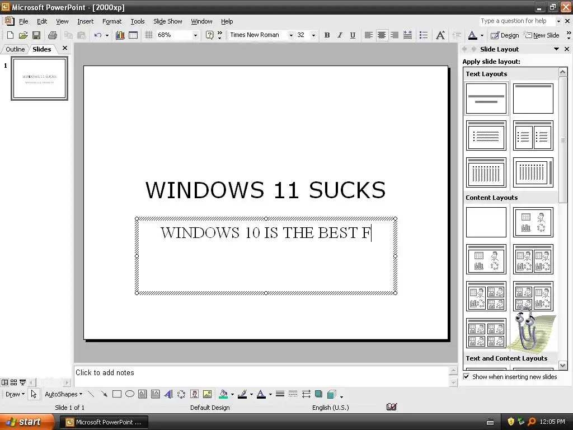Toggle center text alignment
The width and height of the screenshot is (573, 430).
coord(382,35)
